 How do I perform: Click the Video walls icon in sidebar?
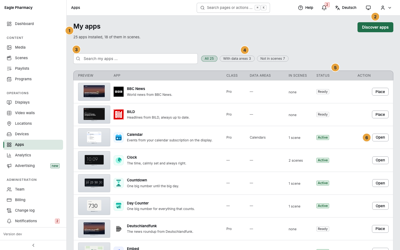point(9,113)
